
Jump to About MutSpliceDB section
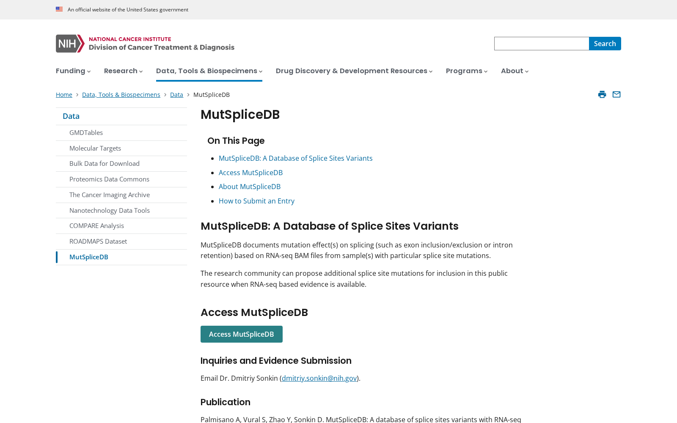(250, 187)
